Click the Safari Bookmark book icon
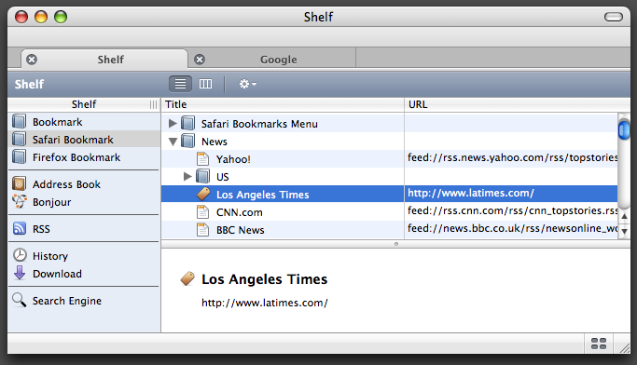The height and width of the screenshot is (365, 637). coord(19,139)
